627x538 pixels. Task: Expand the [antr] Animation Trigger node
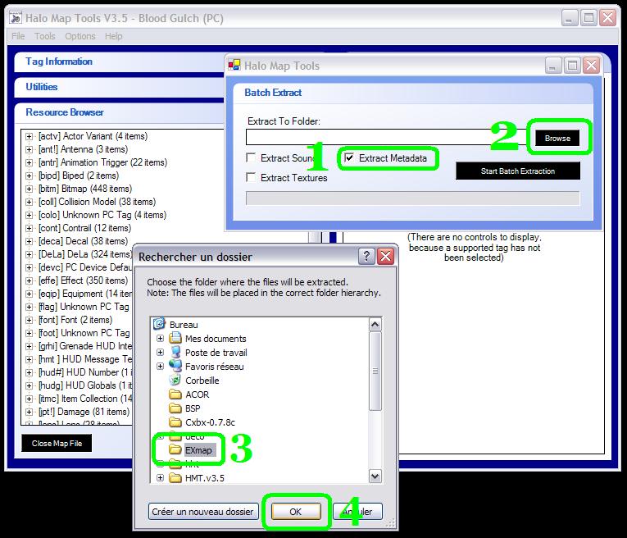[29, 163]
